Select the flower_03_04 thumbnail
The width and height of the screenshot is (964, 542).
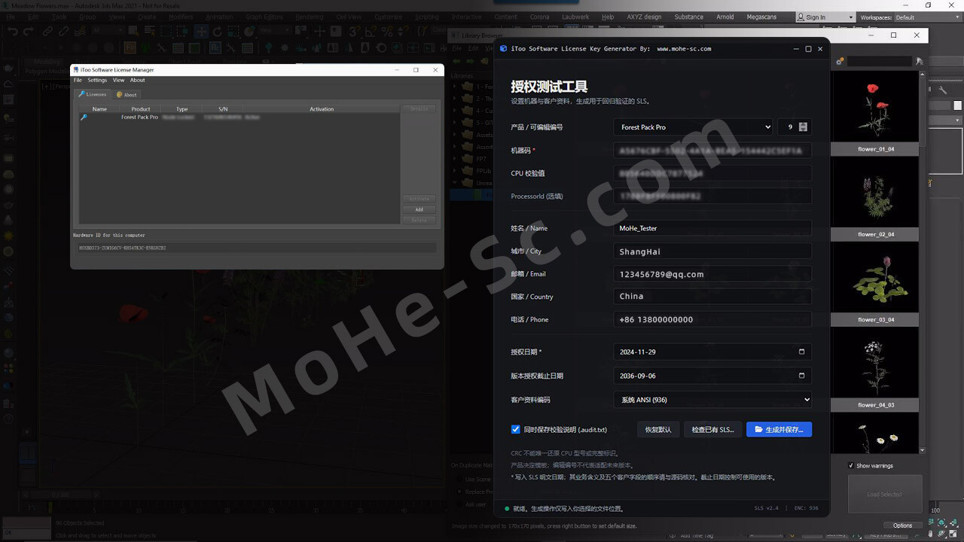875,283
